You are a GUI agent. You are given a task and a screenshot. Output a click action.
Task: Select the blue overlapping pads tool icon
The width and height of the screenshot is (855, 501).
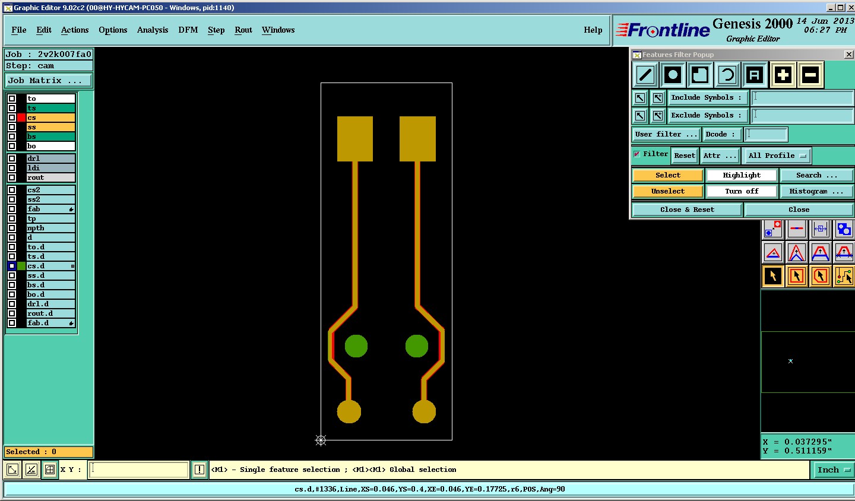click(844, 229)
